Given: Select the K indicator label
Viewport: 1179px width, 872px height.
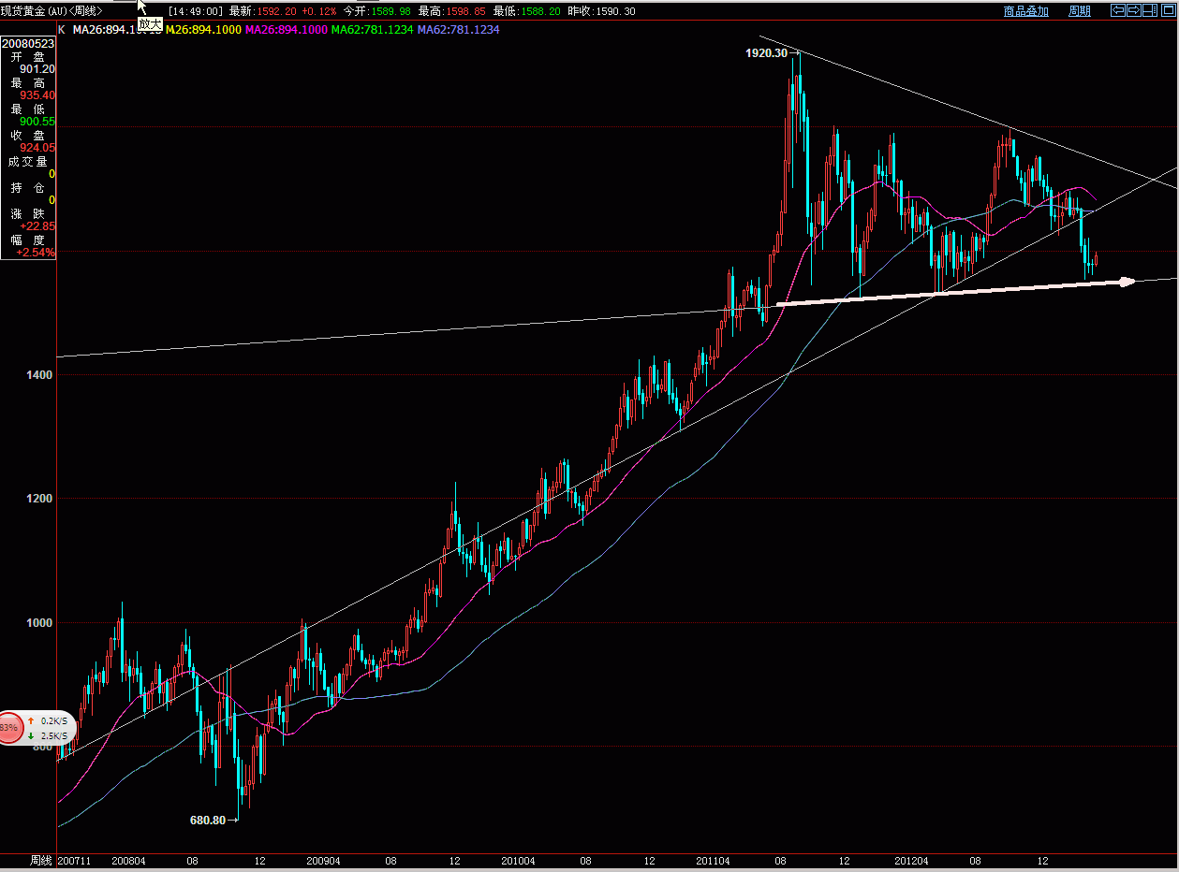Looking at the screenshot, I should (63, 30).
